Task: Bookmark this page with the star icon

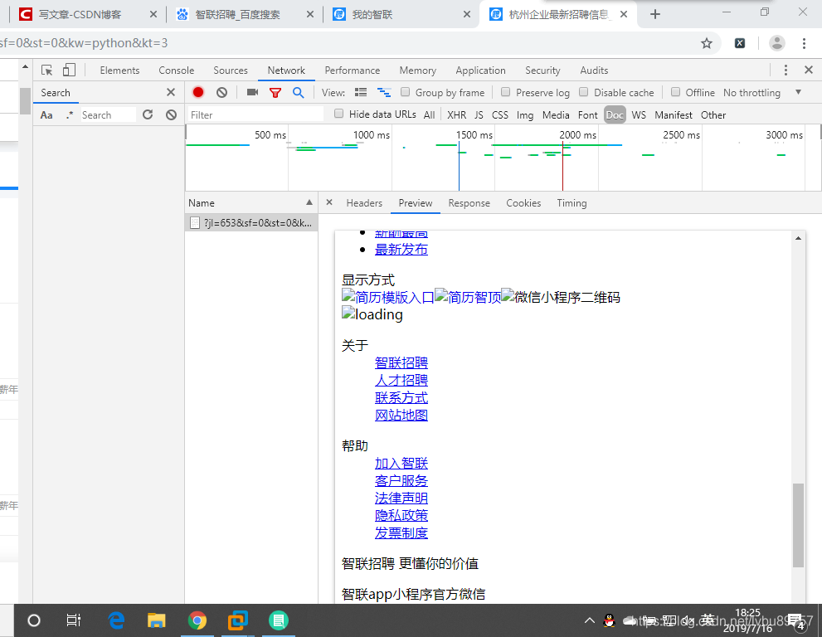Action: coord(707,43)
